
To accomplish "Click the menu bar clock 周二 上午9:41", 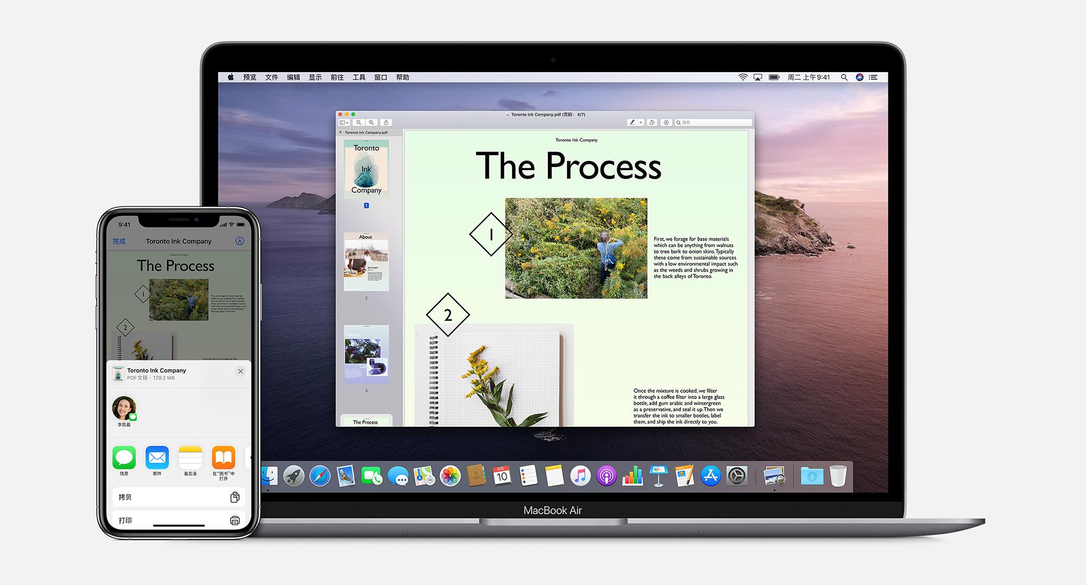I will (809, 77).
